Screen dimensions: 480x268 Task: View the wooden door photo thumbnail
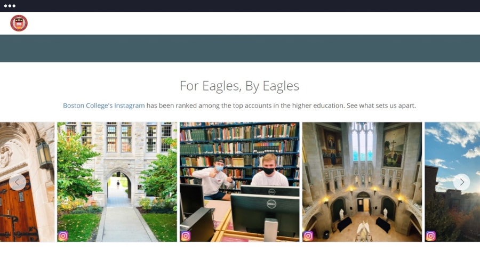click(27, 182)
